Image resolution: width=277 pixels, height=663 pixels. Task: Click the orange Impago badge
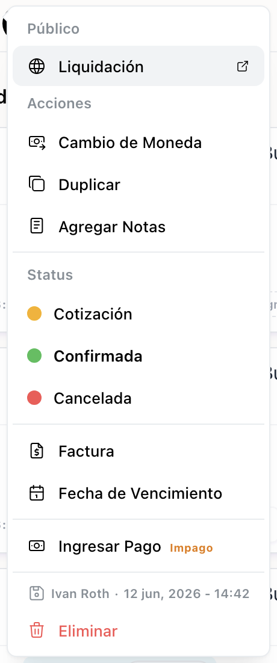191,548
